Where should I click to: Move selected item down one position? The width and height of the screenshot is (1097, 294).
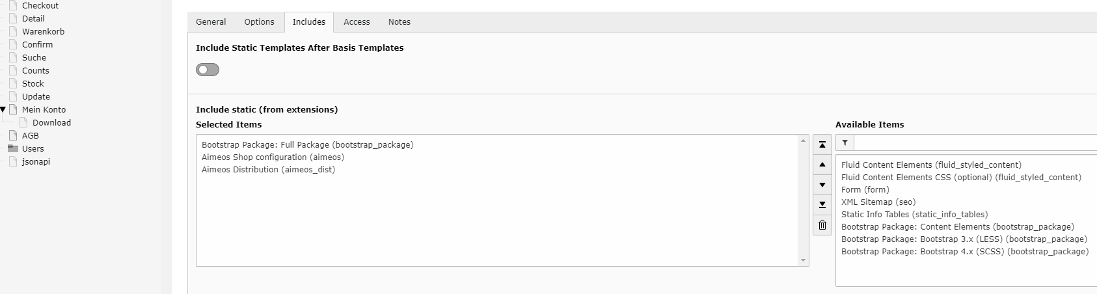(x=822, y=185)
